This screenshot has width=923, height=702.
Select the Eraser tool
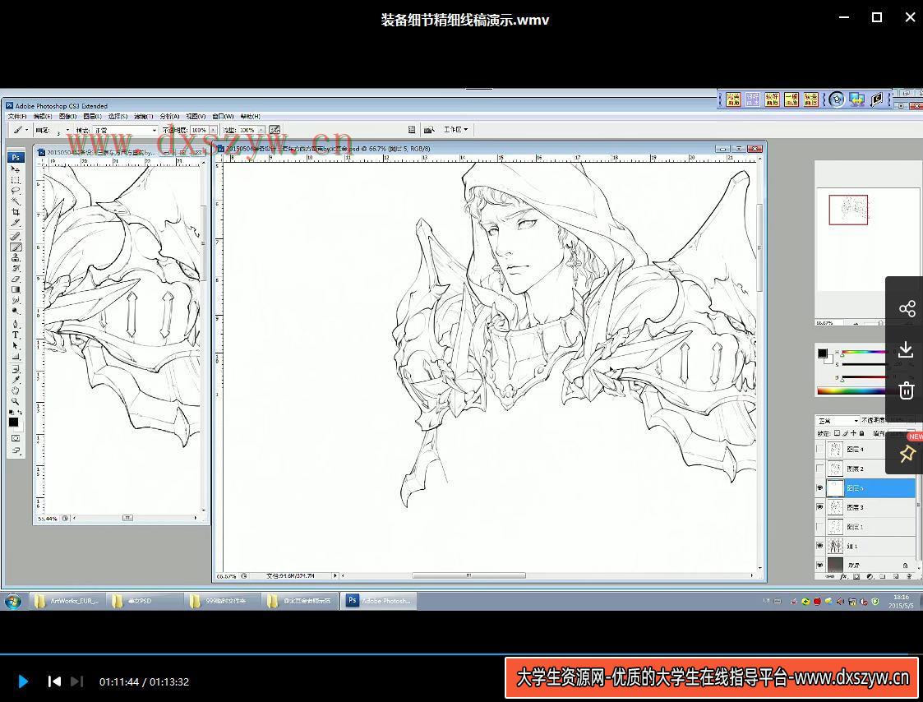tap(16, 279)
